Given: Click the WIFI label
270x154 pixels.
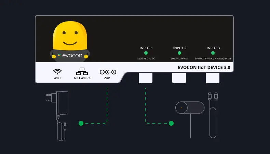Looking at the screenshot, I should tap(57, 78).
